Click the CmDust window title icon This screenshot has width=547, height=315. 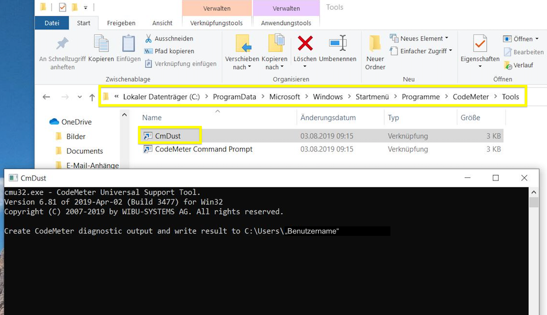[x=13, y=178]
